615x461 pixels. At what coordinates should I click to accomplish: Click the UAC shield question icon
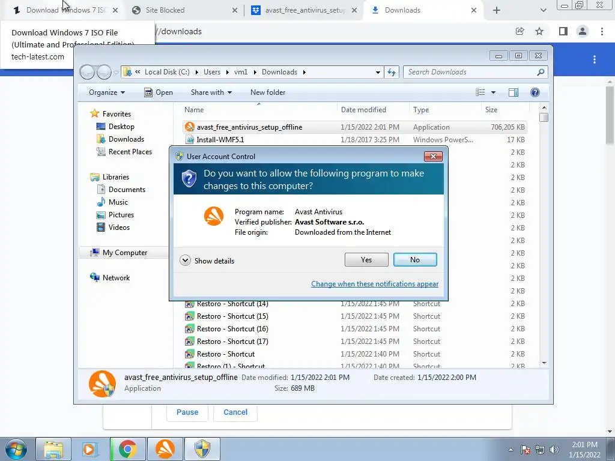(189, 179)
